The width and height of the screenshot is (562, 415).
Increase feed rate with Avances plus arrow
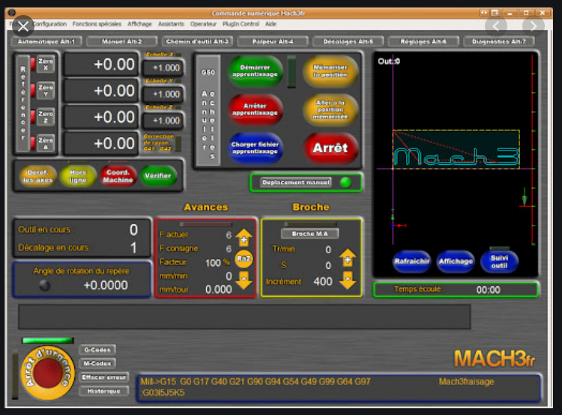coord(244,239)
